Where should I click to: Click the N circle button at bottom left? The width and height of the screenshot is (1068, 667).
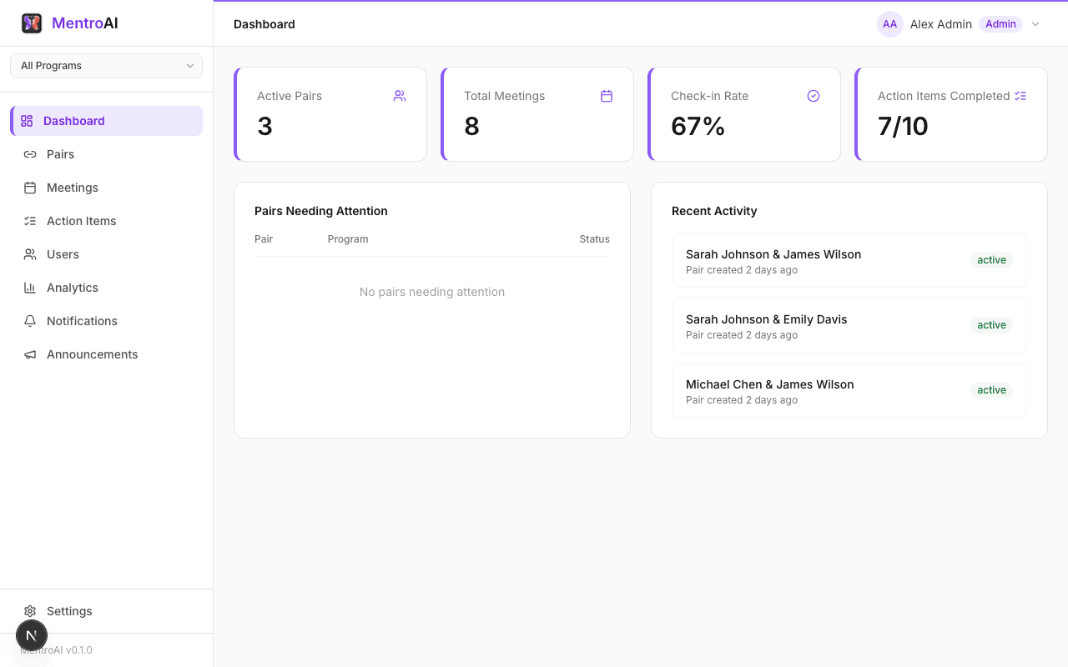[32, 635]
